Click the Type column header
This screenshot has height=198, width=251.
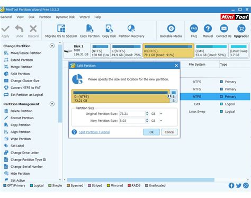coord(223,65)
